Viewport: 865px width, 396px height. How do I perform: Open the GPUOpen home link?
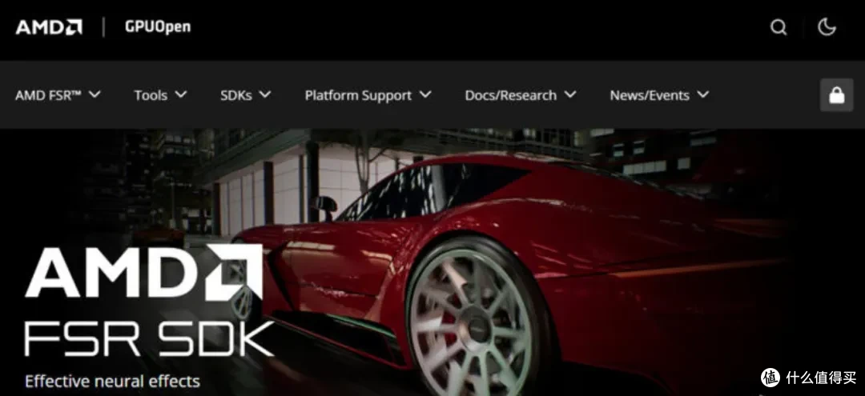tap(158, 26)
